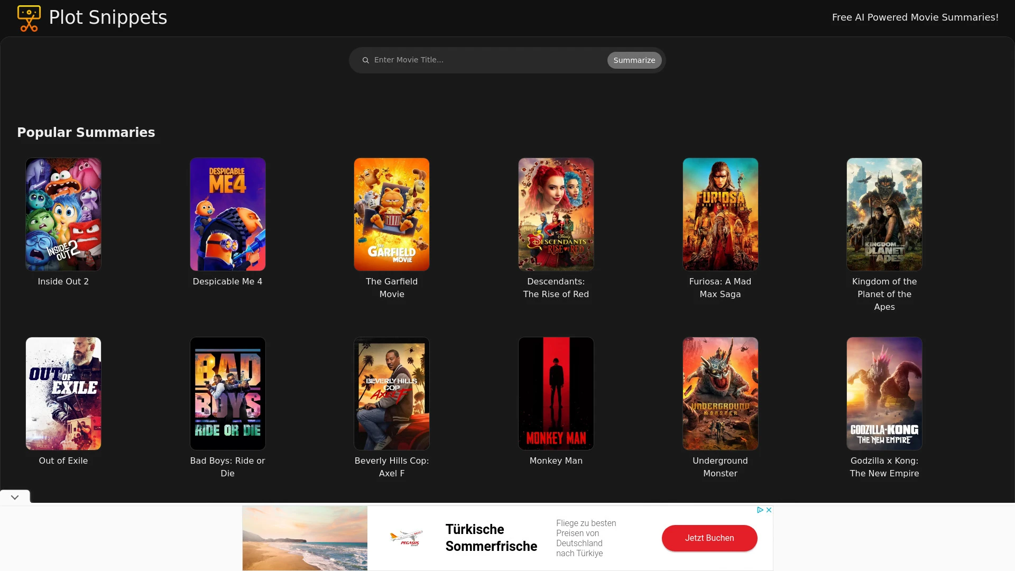Open Inside Out 2 movie summary
The width and height of the screenshot is (1015, 571).
(63, 214)
